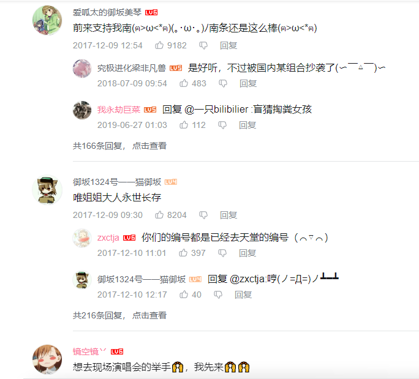
Task: Like the comment with 9182 likes
Action: (x=159, y=45)
